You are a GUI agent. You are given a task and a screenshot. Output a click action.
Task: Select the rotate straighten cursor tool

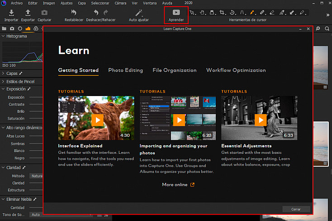click(232, 13)
